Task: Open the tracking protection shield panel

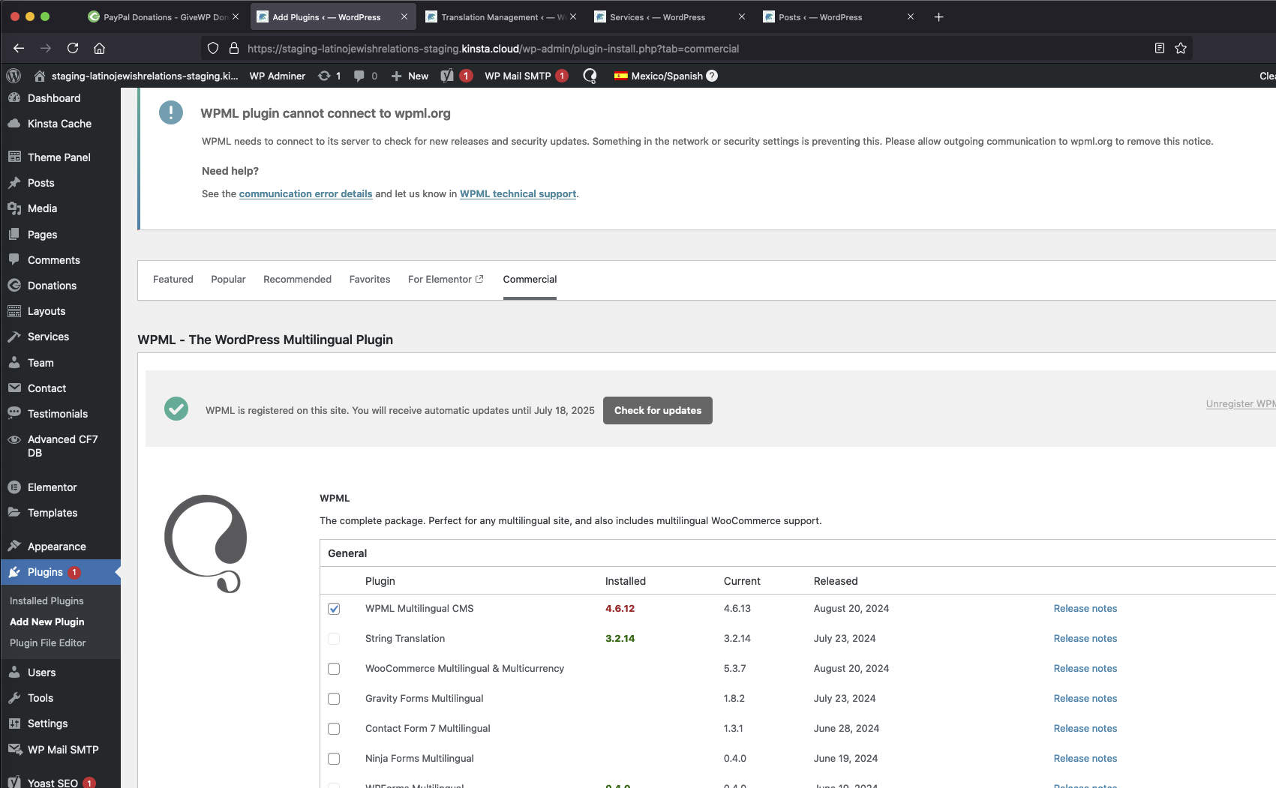Action: (x=213, y=48)
